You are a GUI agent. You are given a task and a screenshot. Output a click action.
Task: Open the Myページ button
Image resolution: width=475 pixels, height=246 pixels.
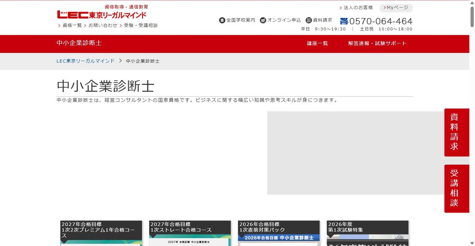396,8
